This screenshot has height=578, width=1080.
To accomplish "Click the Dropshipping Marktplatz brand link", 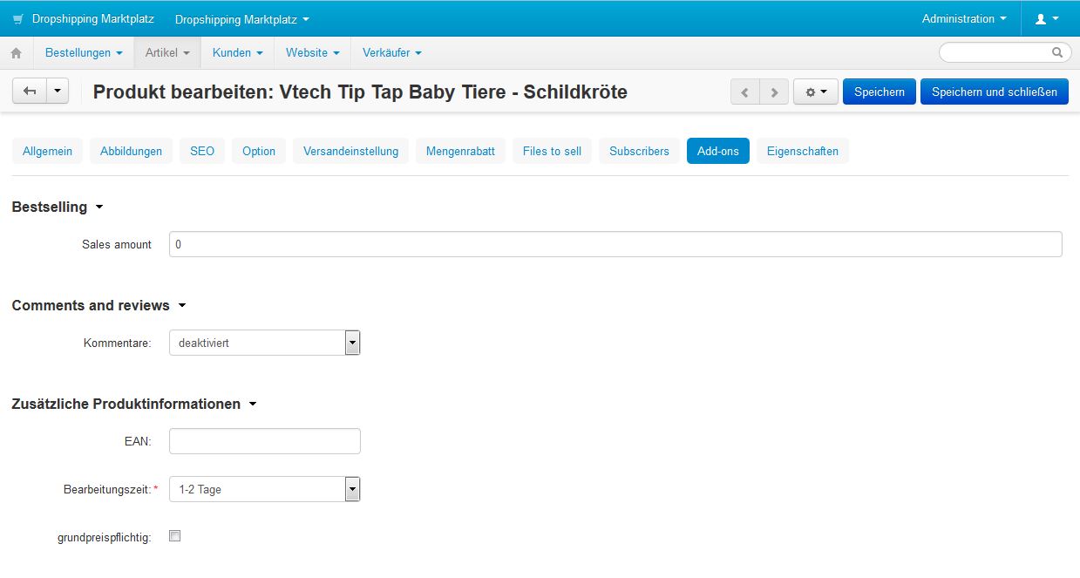I will (93, 18).
